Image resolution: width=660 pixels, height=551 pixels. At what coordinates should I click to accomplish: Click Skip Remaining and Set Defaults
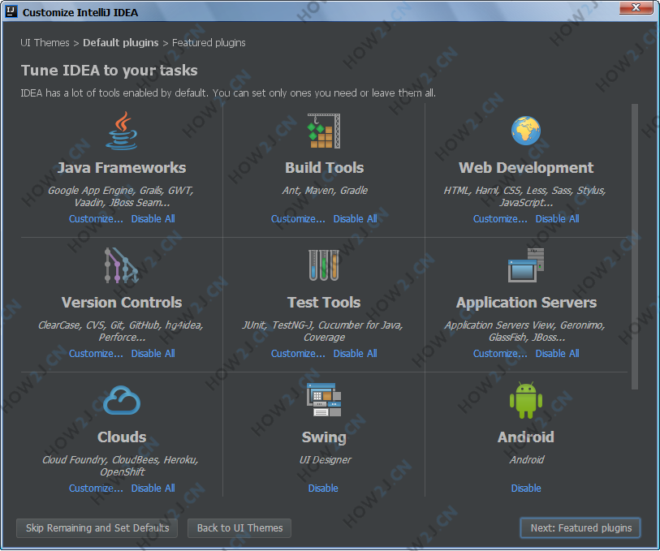pos(97,527)
